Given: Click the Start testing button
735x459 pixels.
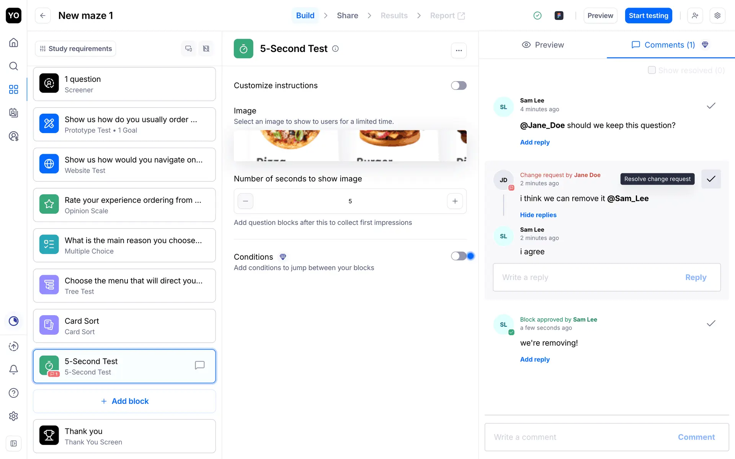Looking at the screenshot, I should [x=648, y=16].
